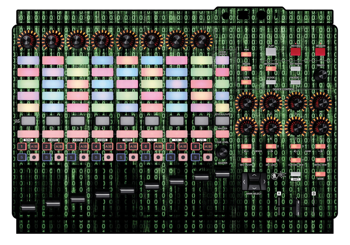The height and width of the screenshot is (245, 350).
Task: Open DETAIL VIEW
Action: pos(320,160)
